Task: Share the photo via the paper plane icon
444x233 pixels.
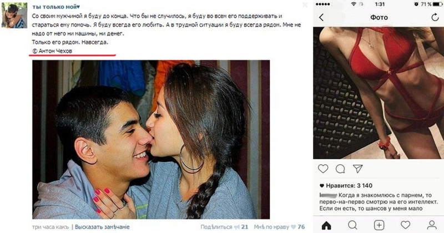Action: coord(357,169)
